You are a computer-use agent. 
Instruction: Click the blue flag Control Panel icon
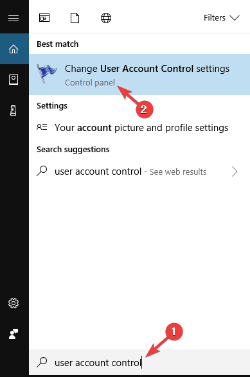[47, 73]
